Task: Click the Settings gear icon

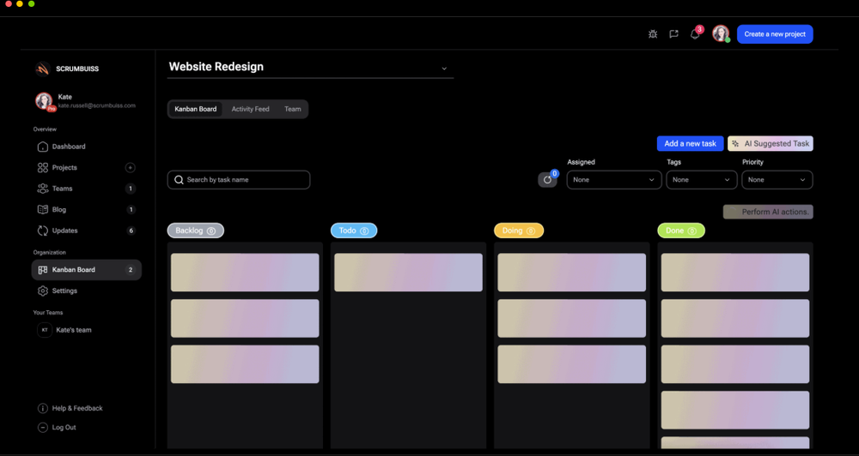Action: pos(43,291)
